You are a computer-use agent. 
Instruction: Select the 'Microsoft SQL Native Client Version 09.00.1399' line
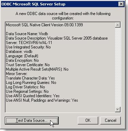(x=44, y=25)
